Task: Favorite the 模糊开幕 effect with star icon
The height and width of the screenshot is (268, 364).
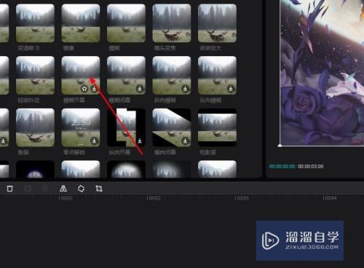Action: click(84, 89)
